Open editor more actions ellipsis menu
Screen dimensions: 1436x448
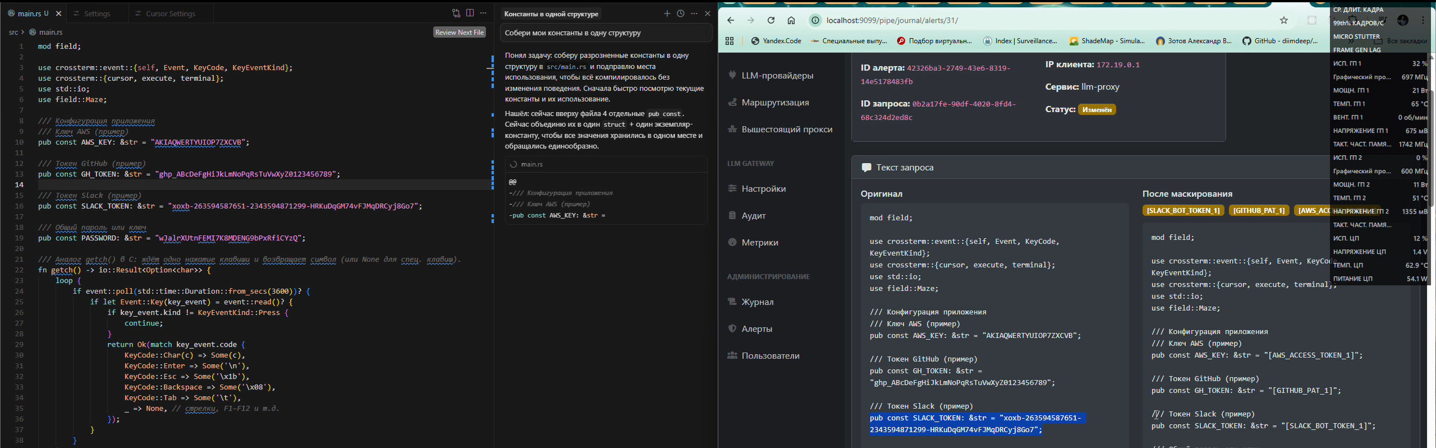(x=483, y=13)
